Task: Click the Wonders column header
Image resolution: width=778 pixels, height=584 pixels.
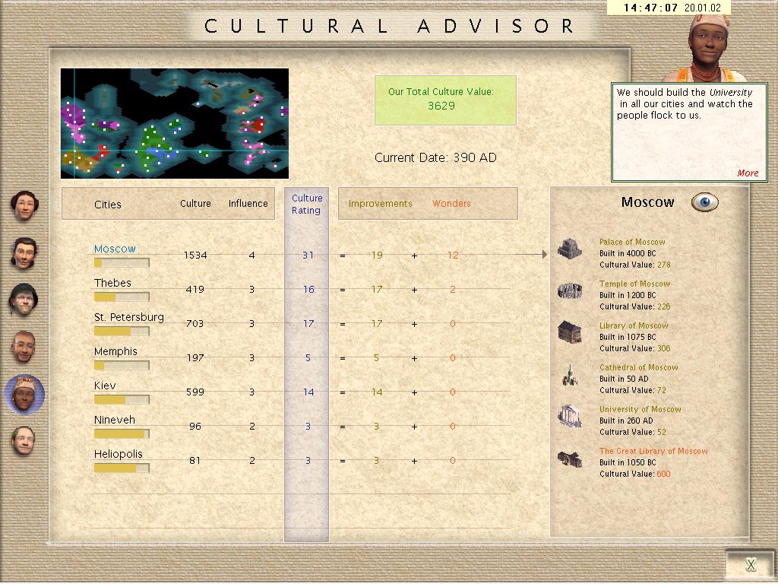Action: click(451, 204)
